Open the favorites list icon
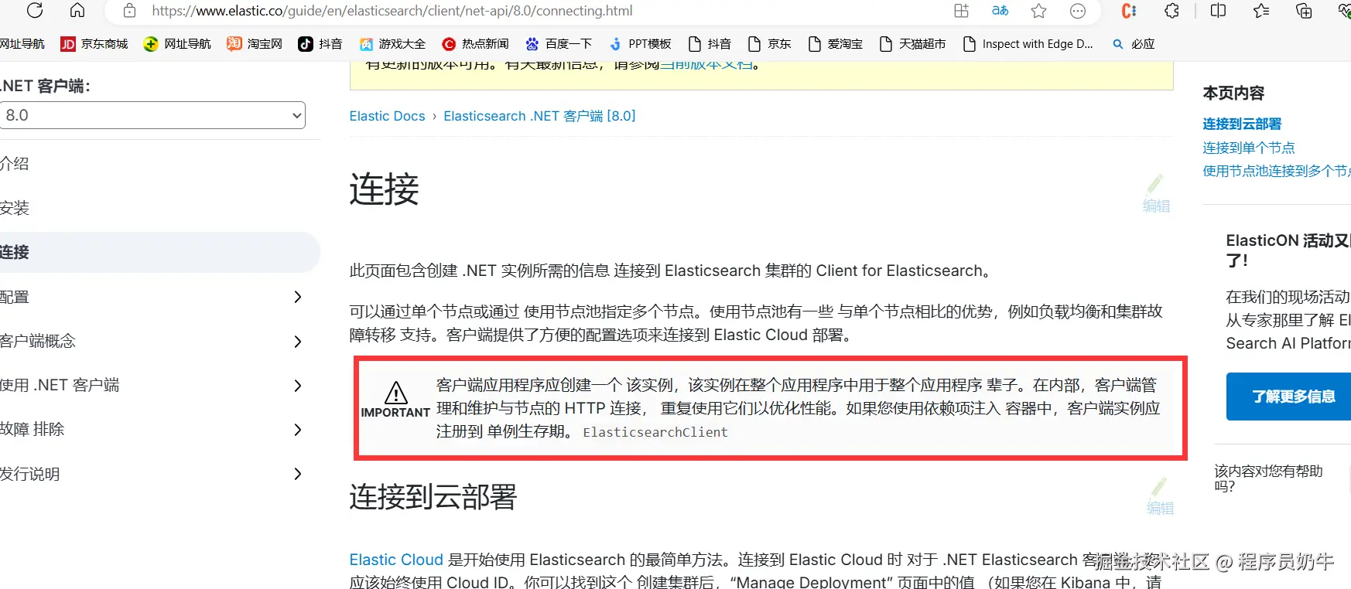Image resolution: width=1351 pixels, height=589 pixels. click(1262, 11)
